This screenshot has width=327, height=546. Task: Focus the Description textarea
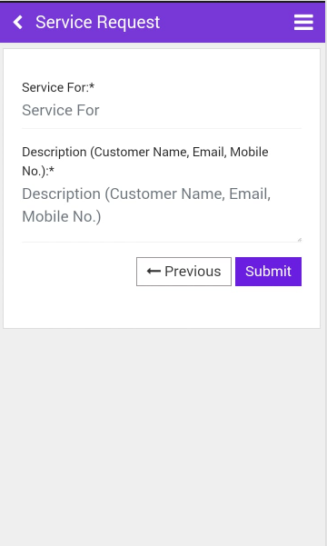click(162, 212)
